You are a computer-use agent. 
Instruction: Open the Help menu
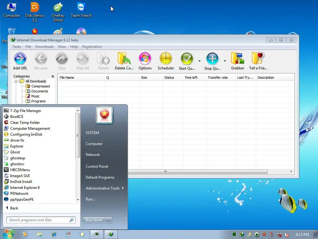tap(74, 47)
